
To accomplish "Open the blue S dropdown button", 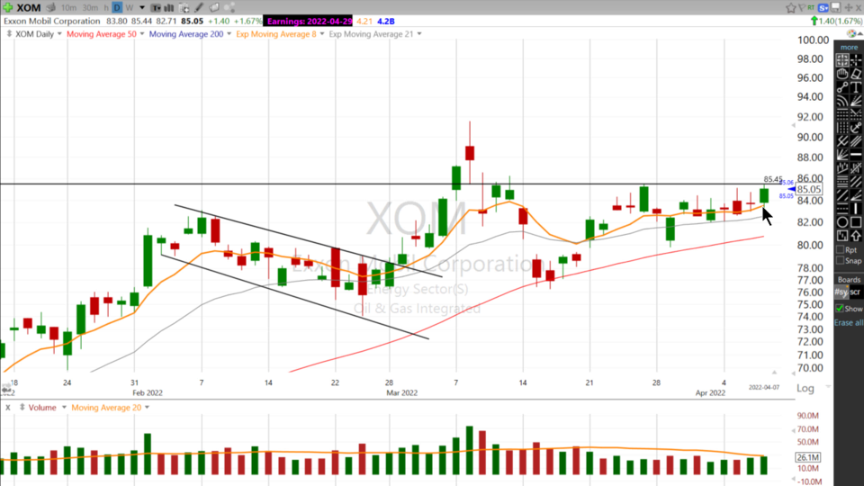I will click(x=823, y=8).
